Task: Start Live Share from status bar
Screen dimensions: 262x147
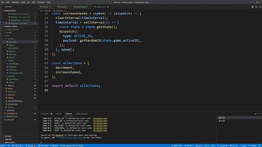Action: click(43, 145)
